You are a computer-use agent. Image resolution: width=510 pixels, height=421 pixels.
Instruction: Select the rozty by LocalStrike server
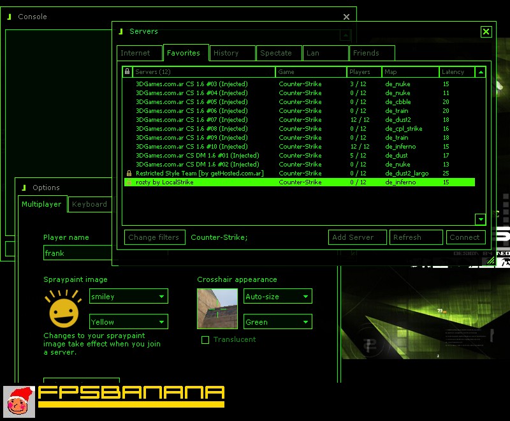[300, 182]
